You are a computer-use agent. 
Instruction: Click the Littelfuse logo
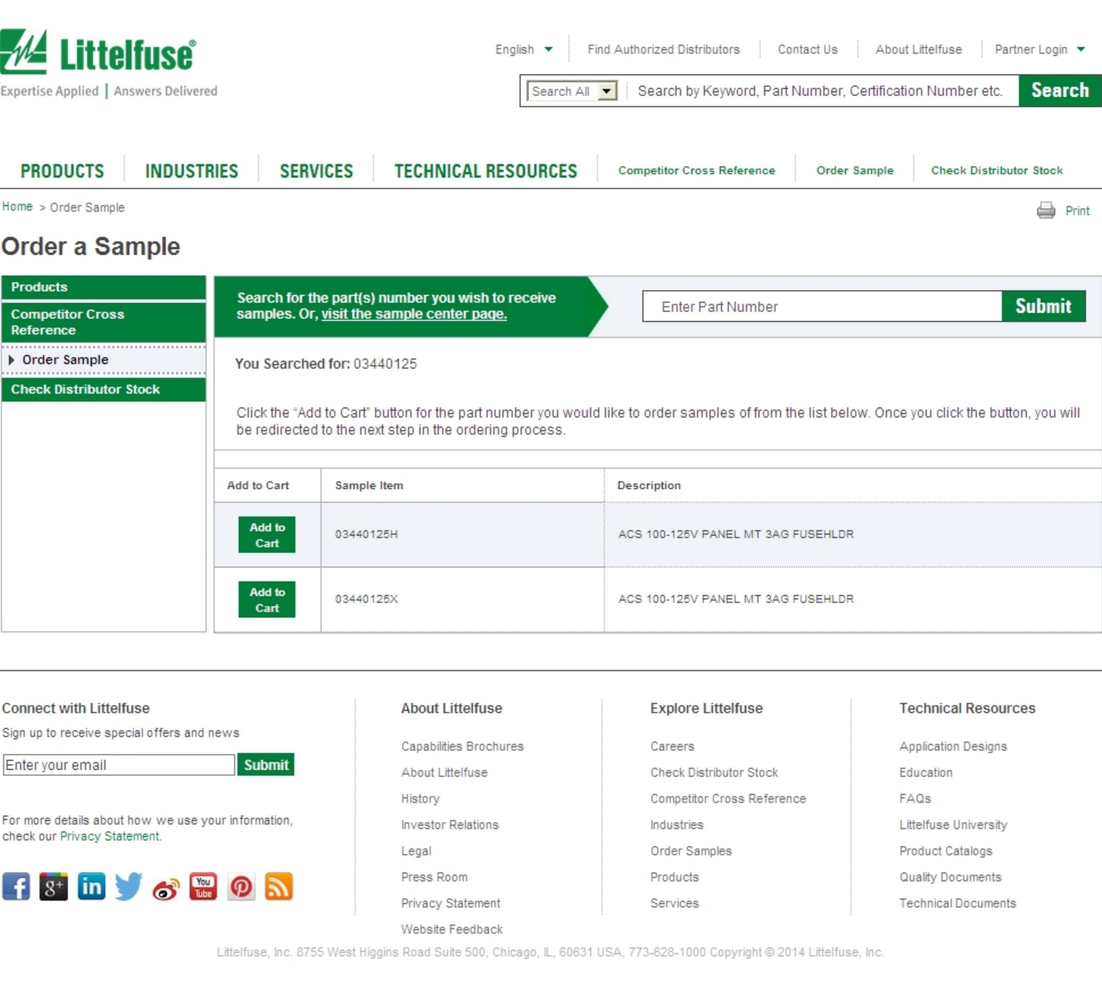[x=98, y=51]
